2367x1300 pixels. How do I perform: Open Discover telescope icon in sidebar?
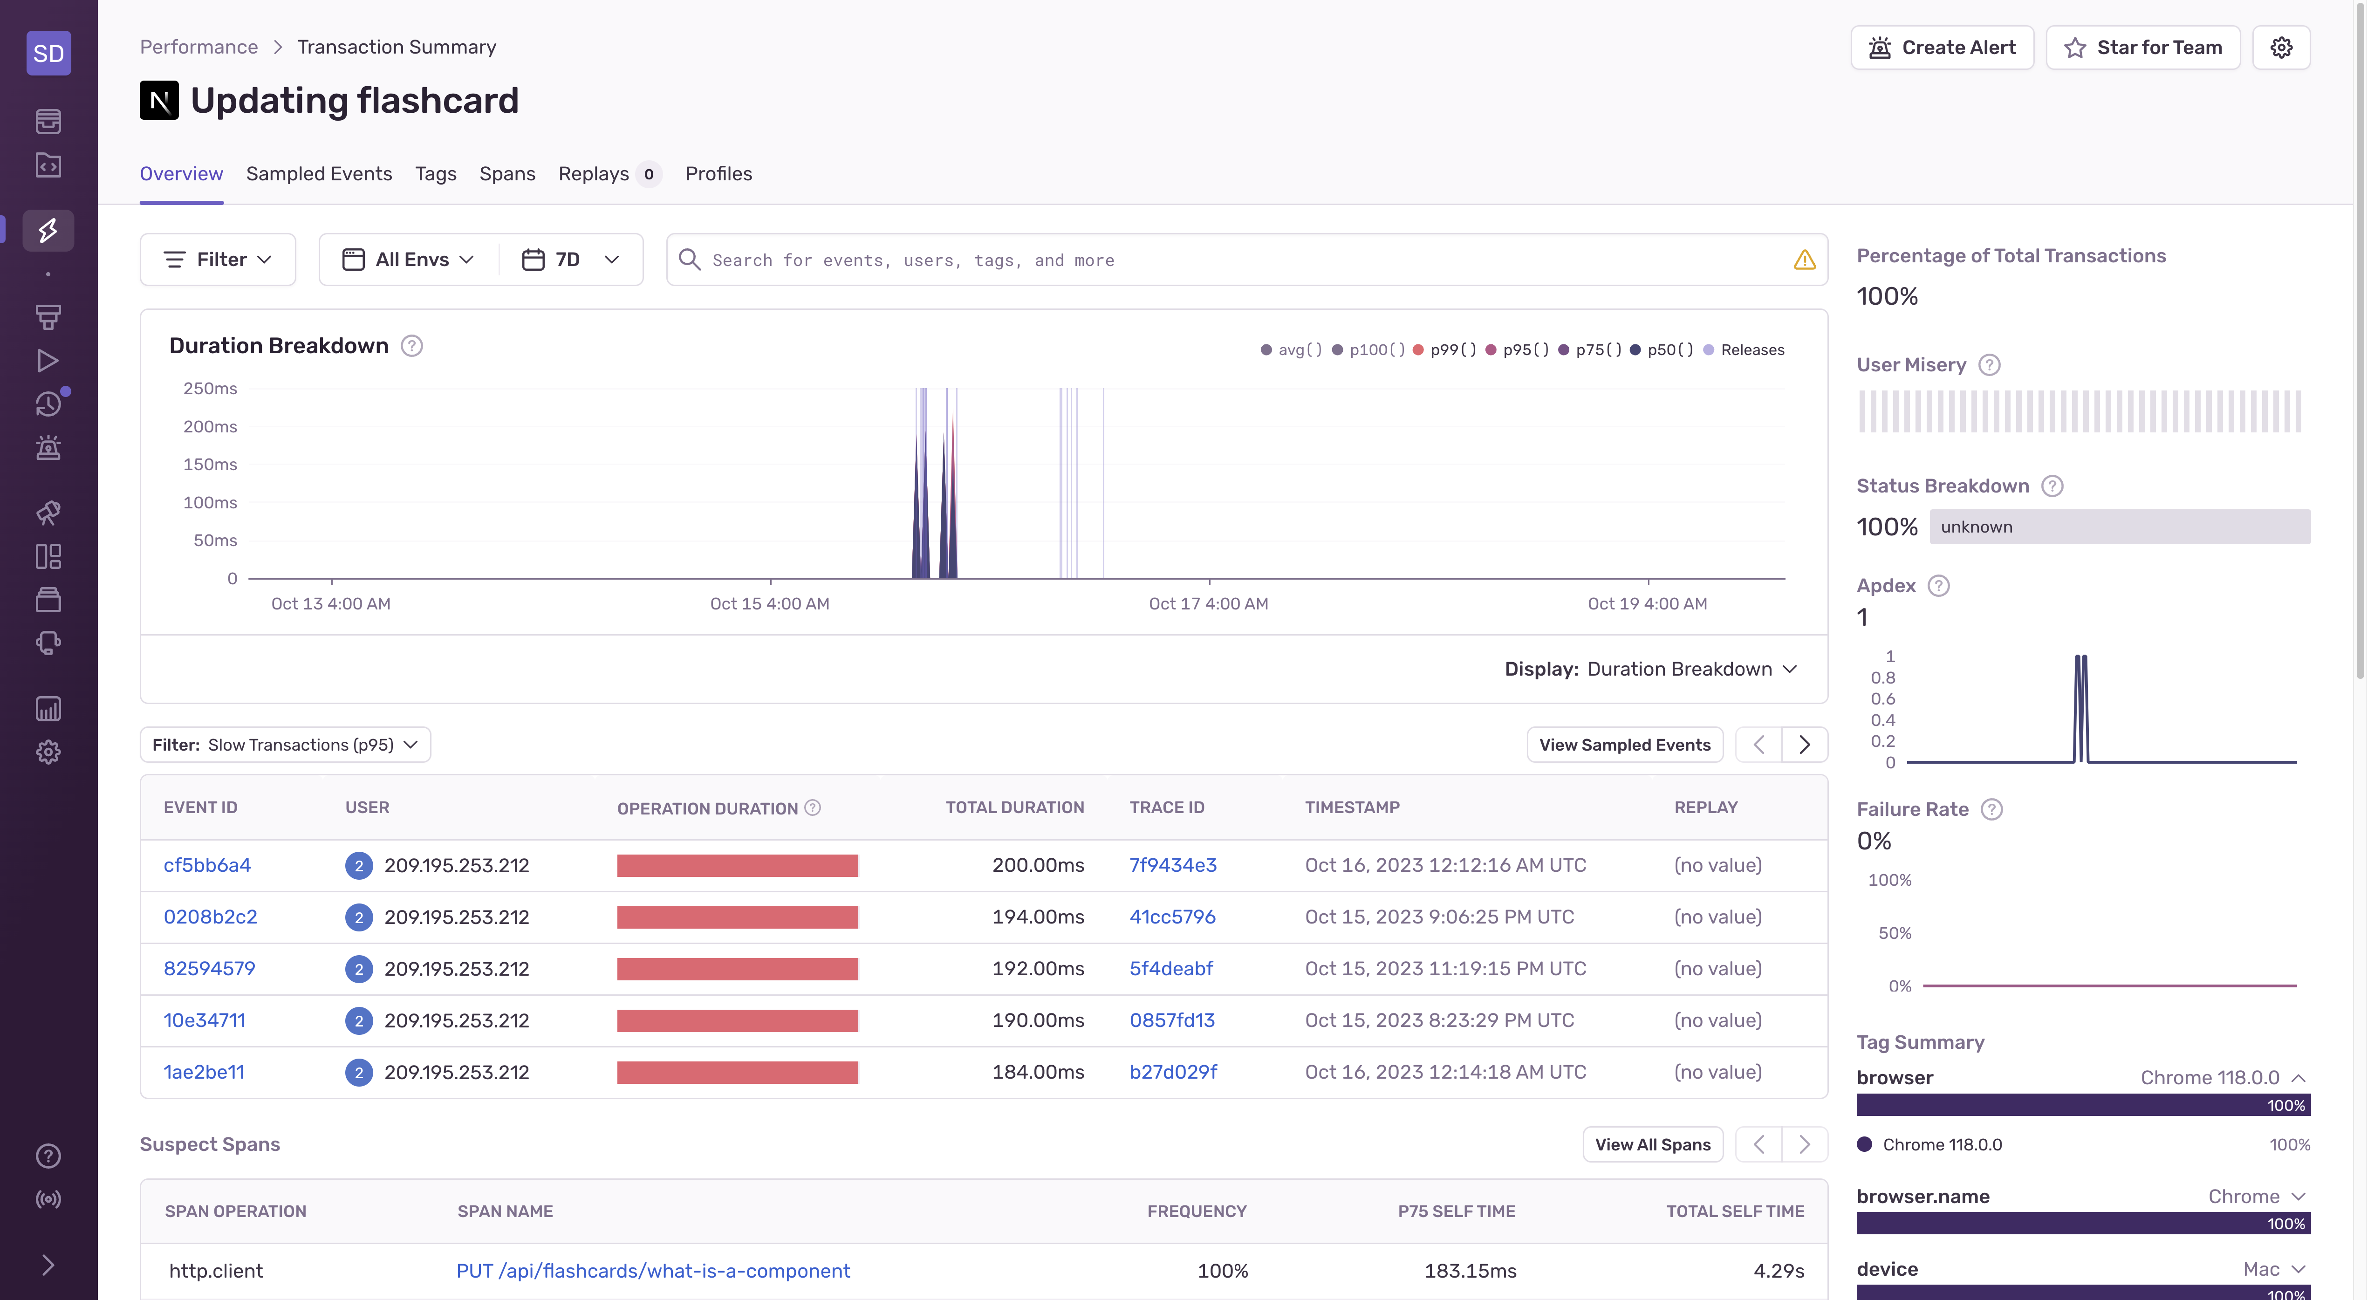49,513
